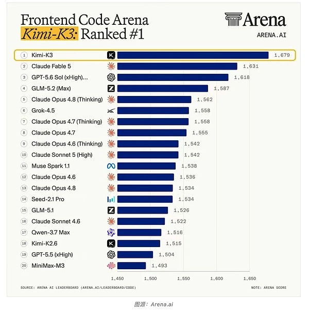
Task: Click the GPT-5.5 (xHigh) bar
Action: pos(135,255)
